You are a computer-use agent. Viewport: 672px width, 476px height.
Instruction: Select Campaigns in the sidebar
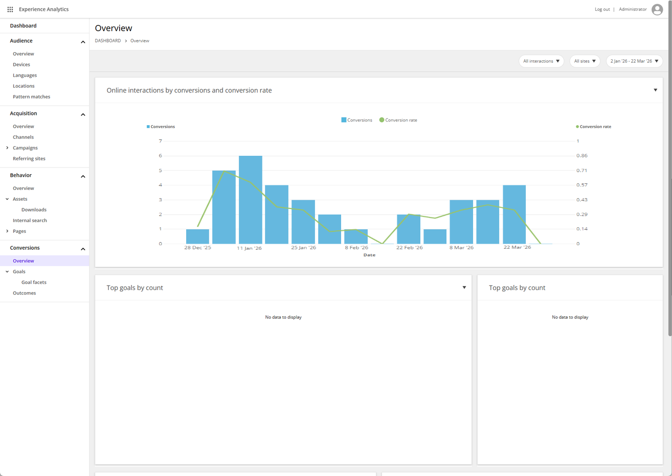(25, 148)
